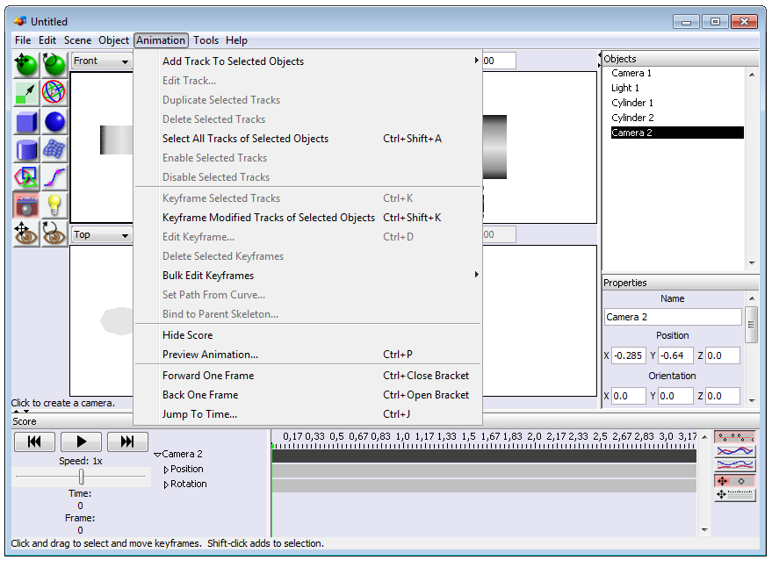Pick the Create Cylinder tool
Image resolution: width=772 pixels, height=567 pixels.
click(26, 149)
